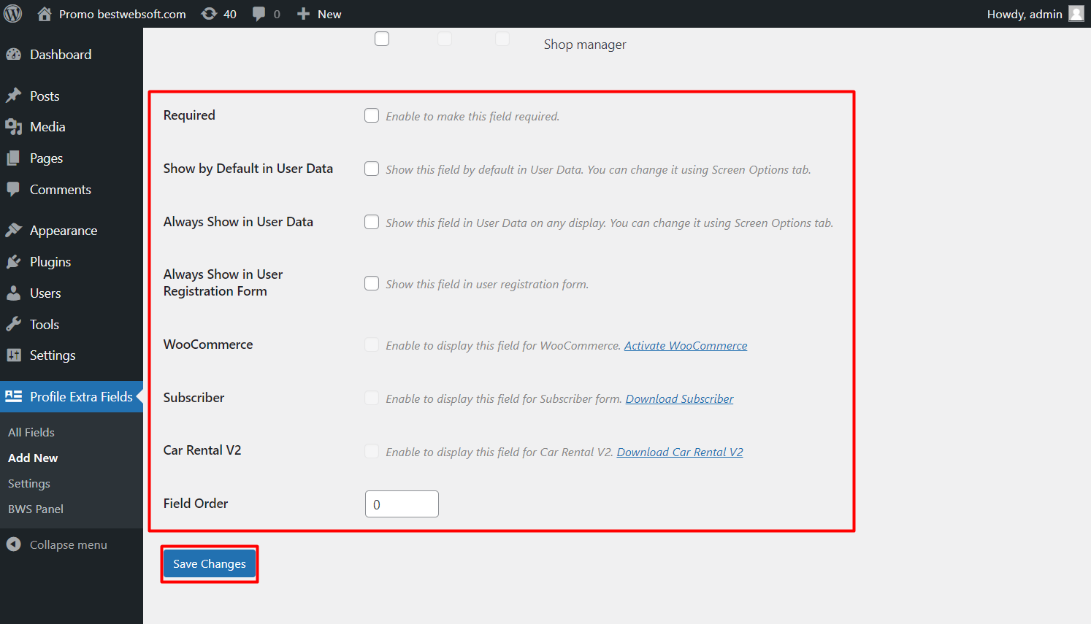Check Show by Default in User Data

coord(372,168)
